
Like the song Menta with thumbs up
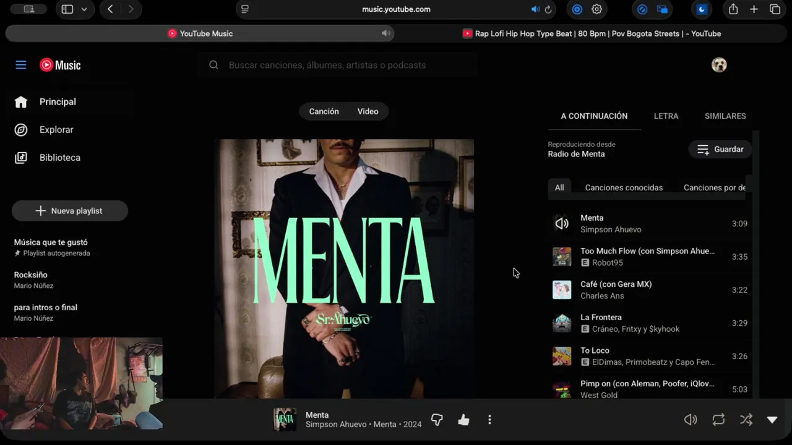463,420
